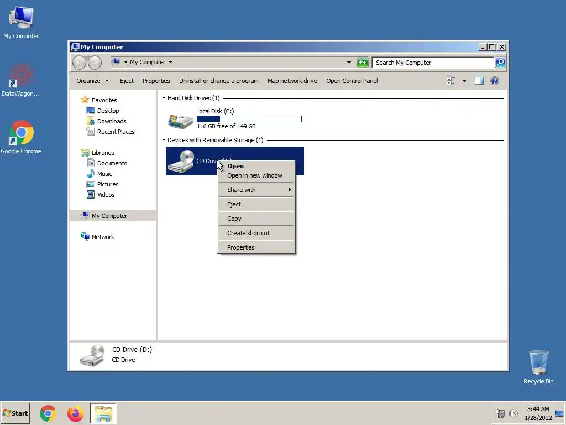The image size is (566, 425).
Task: Click the Videos filmstrip icon
Action: [91, 195]
